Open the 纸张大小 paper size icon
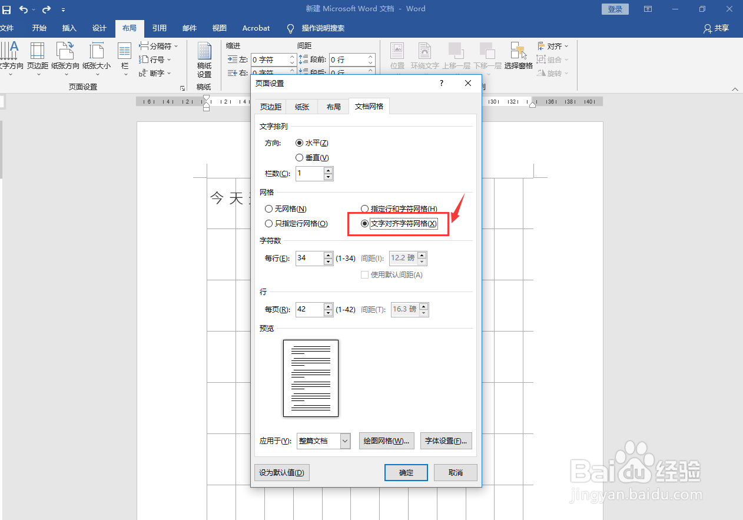This screenshot has height=520, width=743. tap(97, 59)
